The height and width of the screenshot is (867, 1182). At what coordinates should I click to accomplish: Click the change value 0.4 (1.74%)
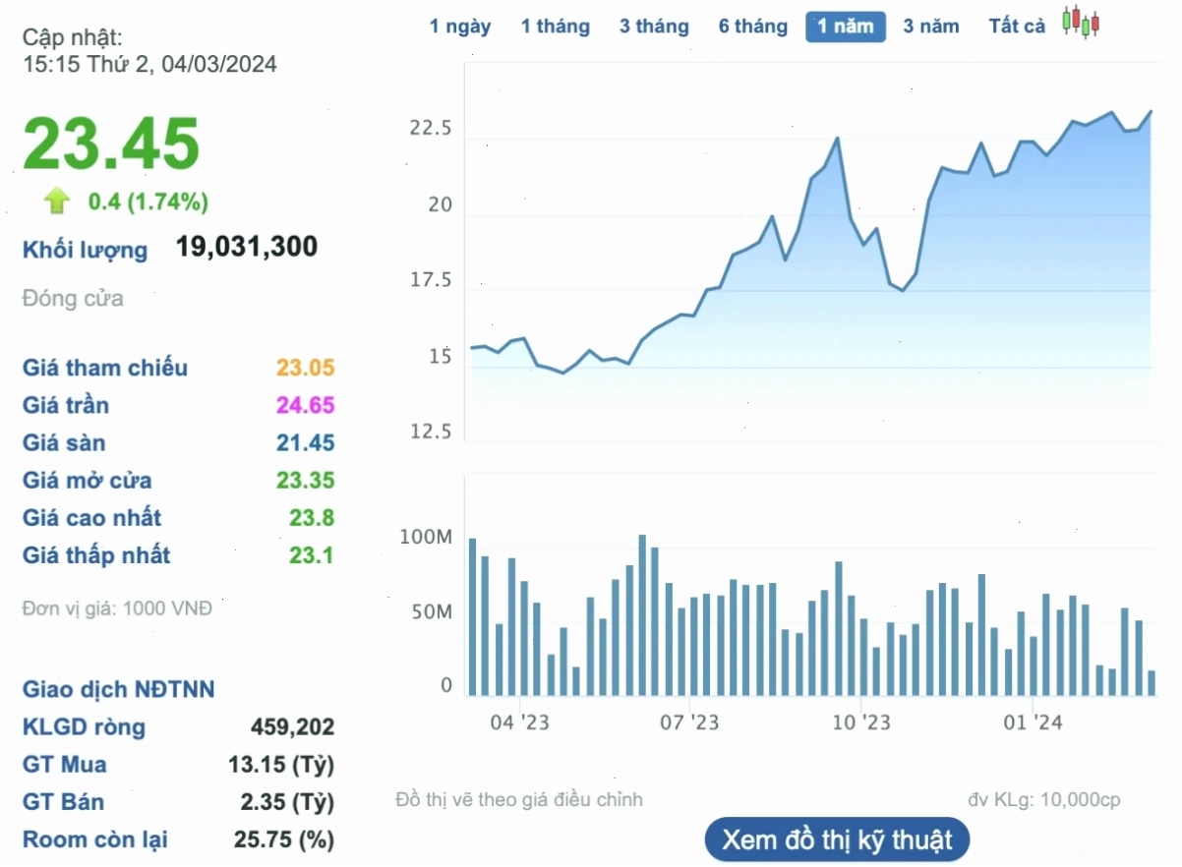click(148, 202)
